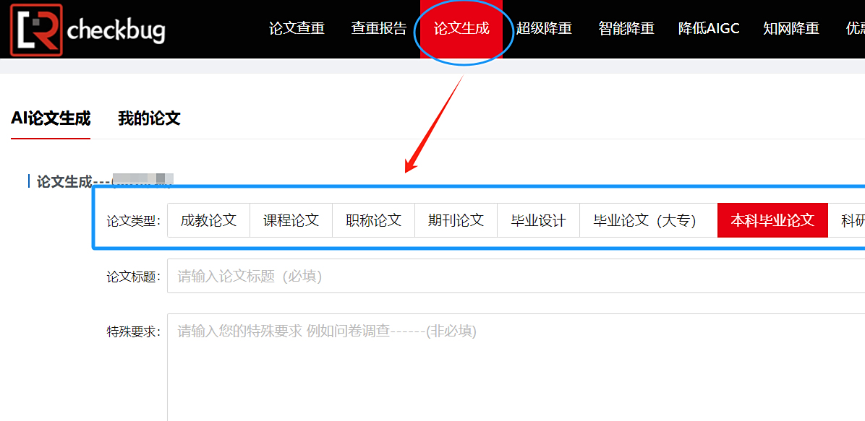Open the 超级降重 menu item

click(544, 28)
